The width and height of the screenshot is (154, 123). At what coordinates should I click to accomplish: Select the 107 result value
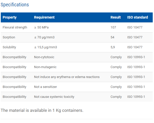click(x=113, y=27)
